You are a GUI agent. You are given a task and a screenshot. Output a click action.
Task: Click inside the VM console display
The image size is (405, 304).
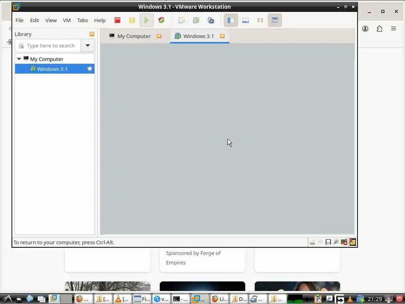pos(227,139)
